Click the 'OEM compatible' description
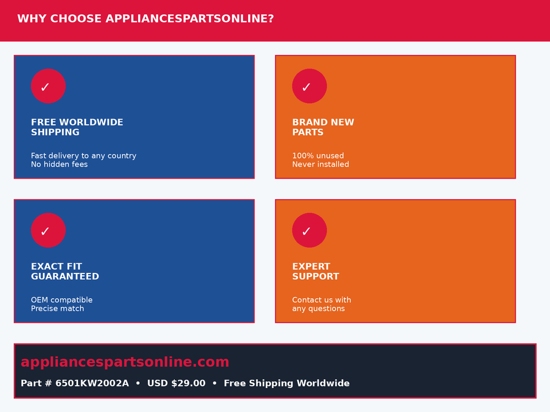Viewport: 550px width, 412px height. (x=62, y=300)
